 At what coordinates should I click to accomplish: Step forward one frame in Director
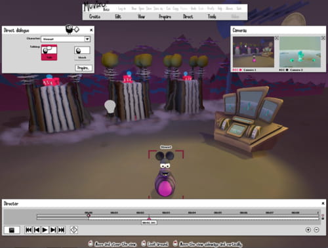point(53,230)
